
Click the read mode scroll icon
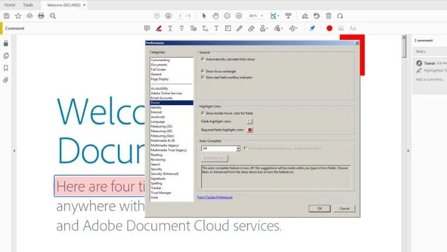pyautogui.click(x=288, y=16)
